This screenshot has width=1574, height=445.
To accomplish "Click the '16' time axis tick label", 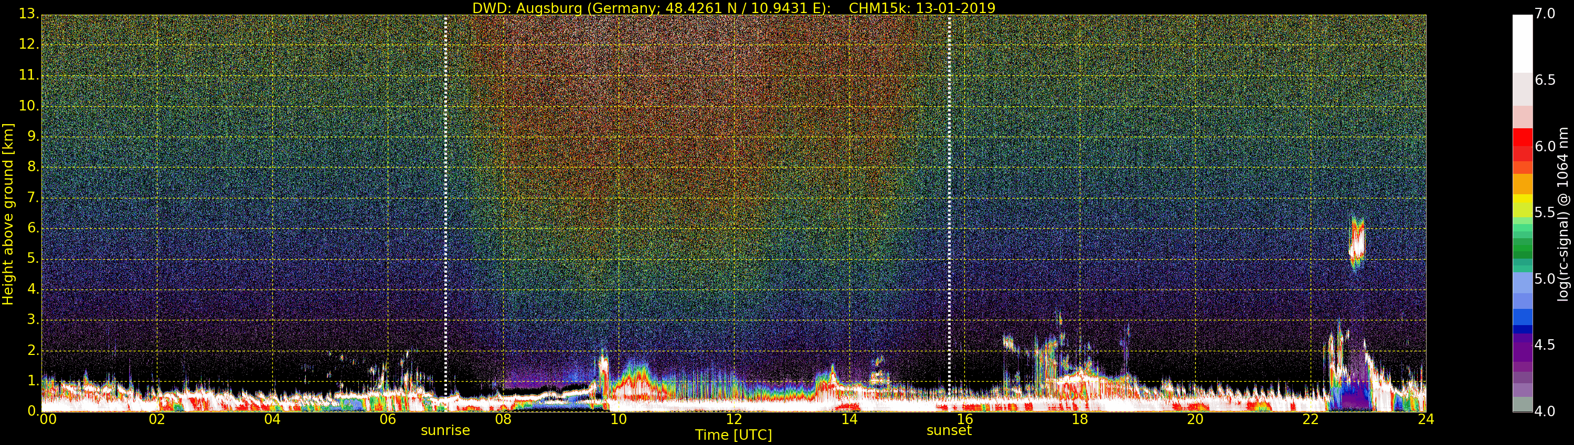I will pos(965,419).
